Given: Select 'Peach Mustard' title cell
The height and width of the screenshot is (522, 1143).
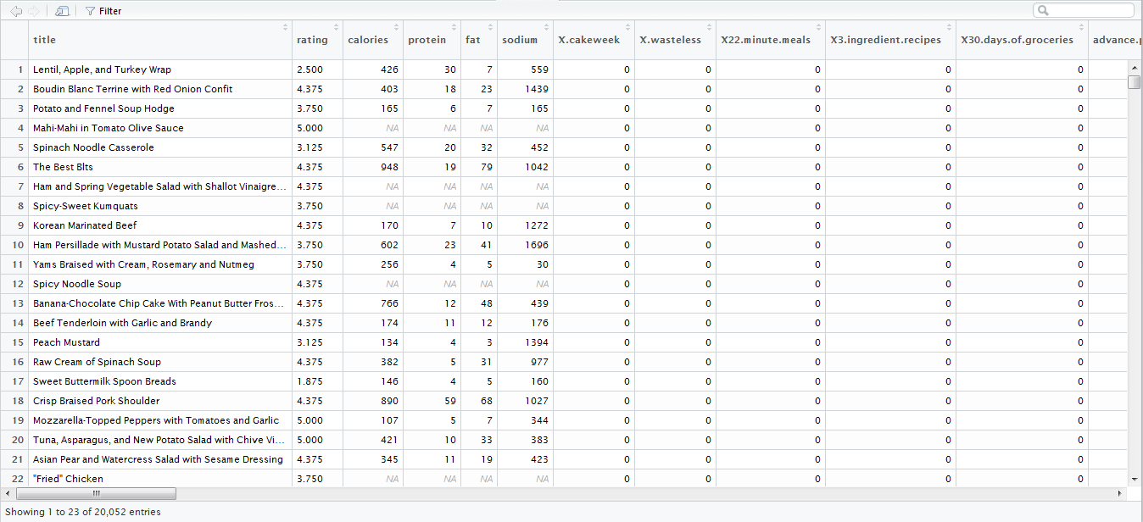Looking at the screenshot, I should pyautogui.click(x=160, y=342).
